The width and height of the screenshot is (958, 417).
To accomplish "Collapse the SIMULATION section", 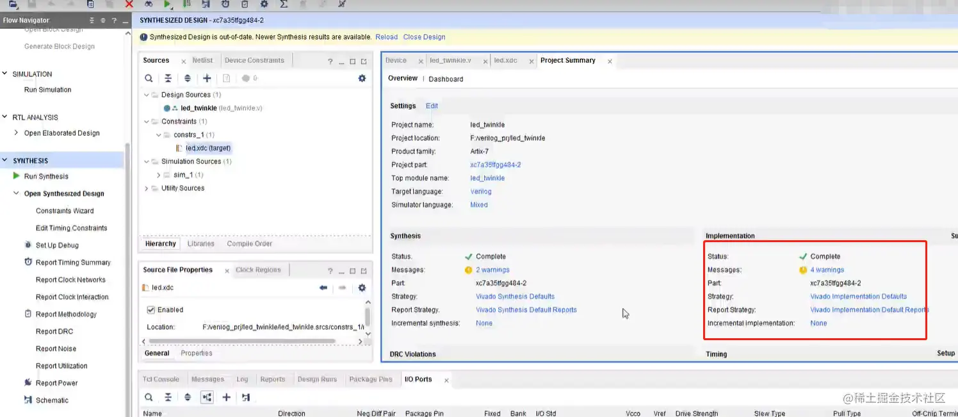I will click(x=5, y=74).
